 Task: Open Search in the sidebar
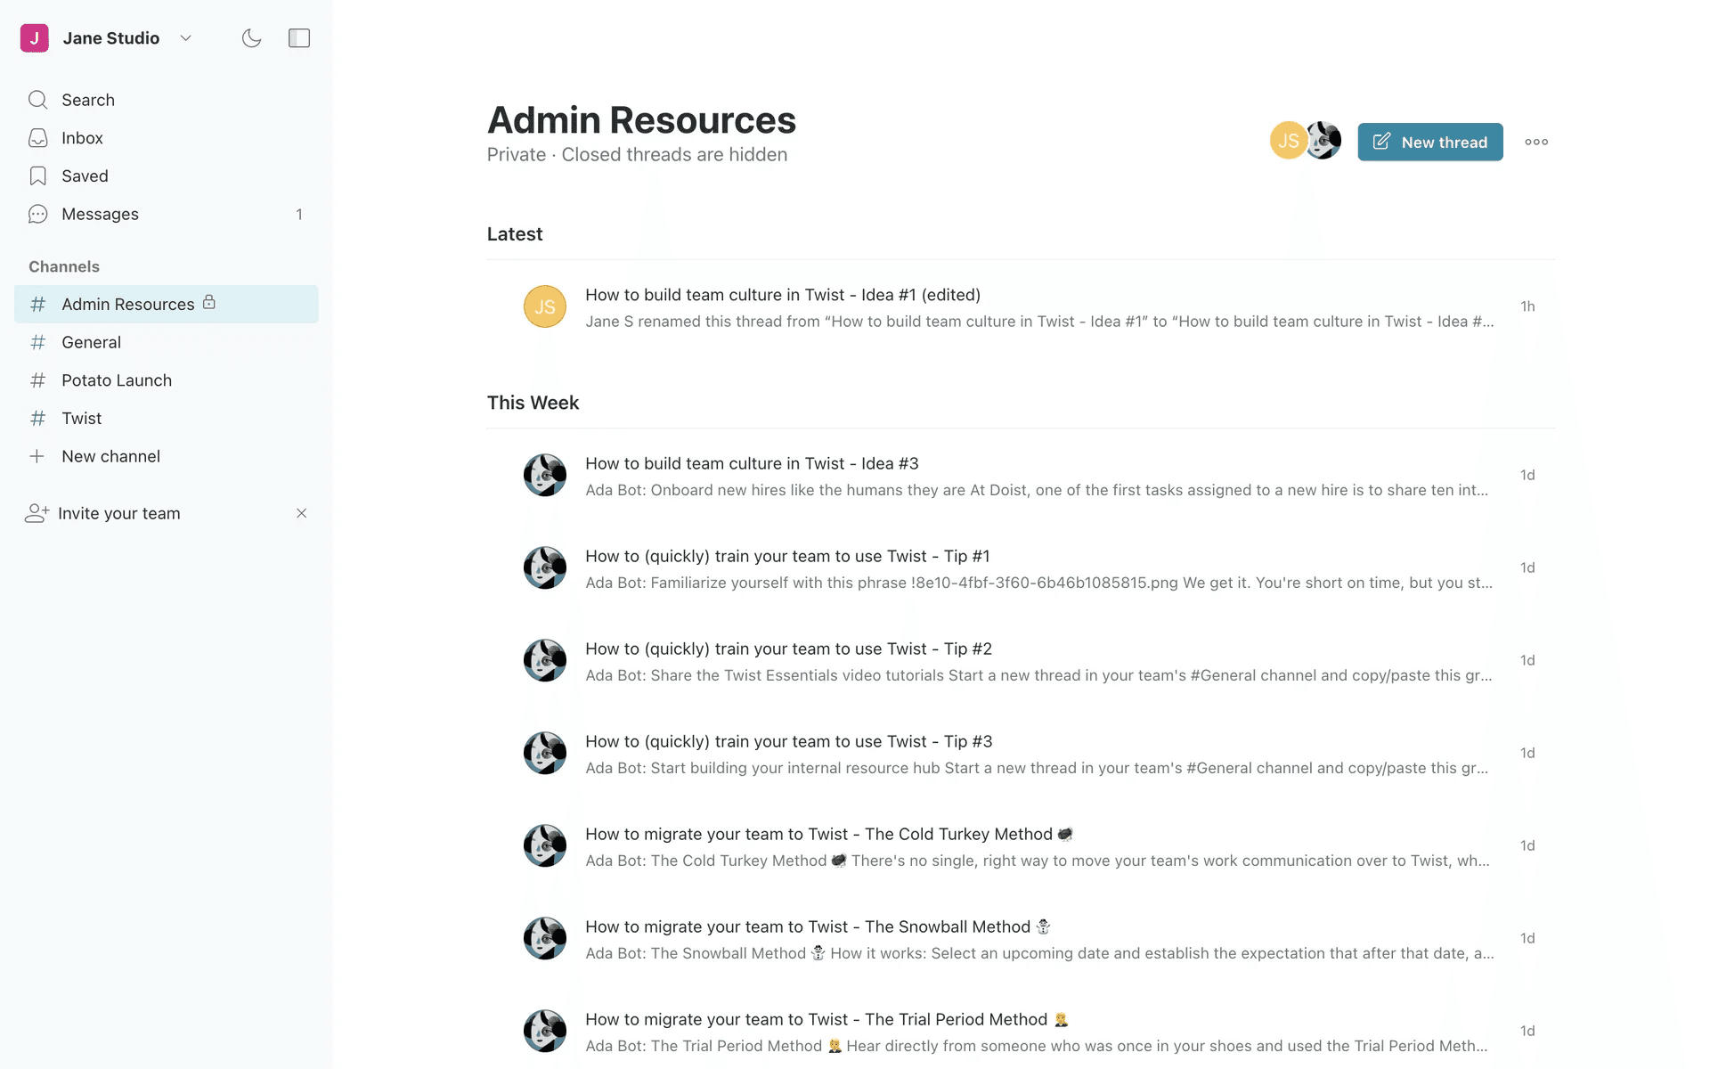point(88,100)
